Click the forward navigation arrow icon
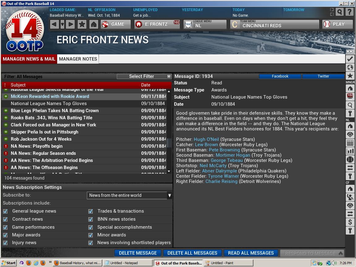Screen dimensions: 356x267 (x=70, y=24)
